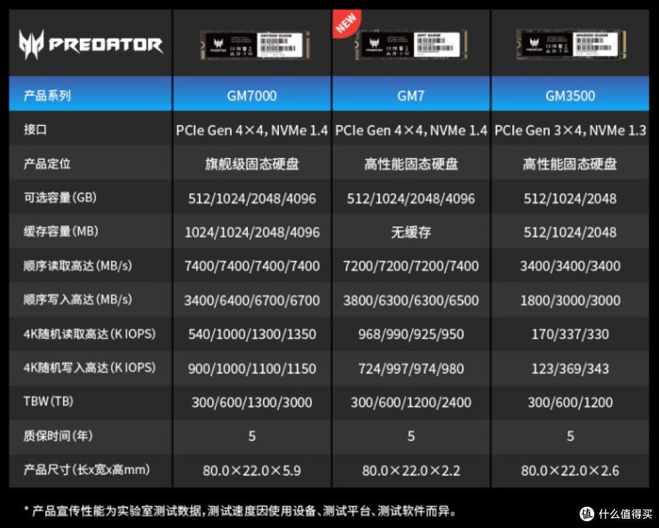Click random read value 170/337/330
Image resolution: width=659 pixels, height=528 pixels.
570,334
